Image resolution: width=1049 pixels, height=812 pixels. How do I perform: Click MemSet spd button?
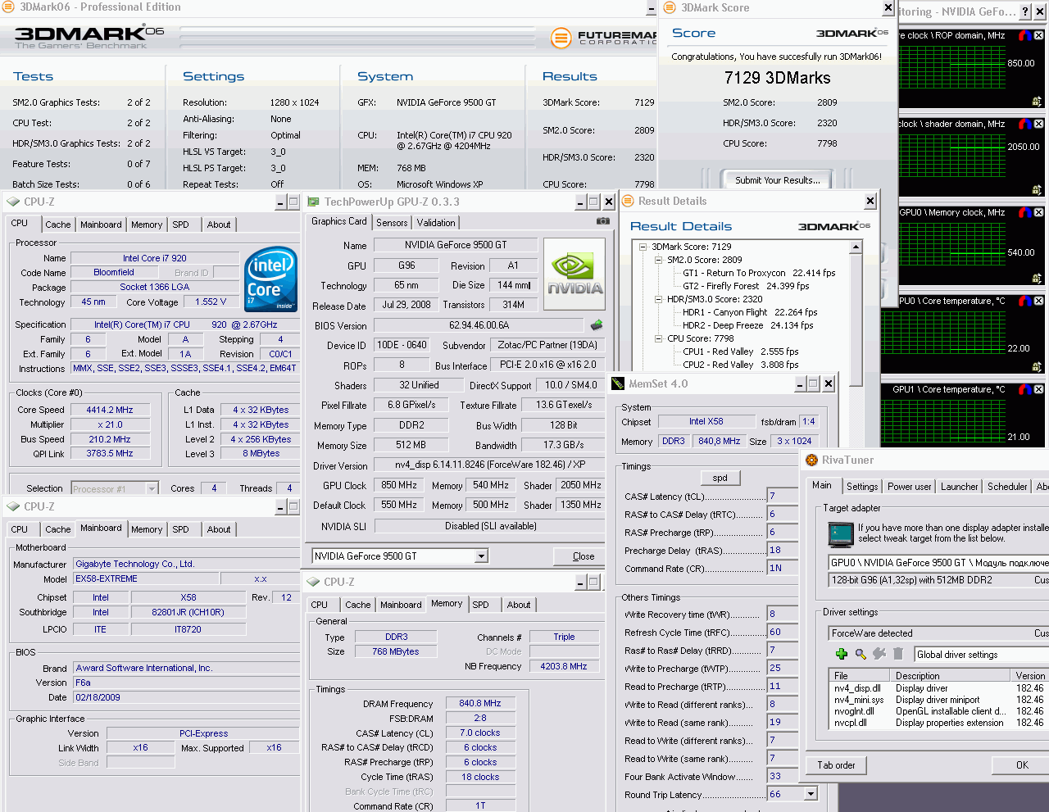(x=720, y=478)
